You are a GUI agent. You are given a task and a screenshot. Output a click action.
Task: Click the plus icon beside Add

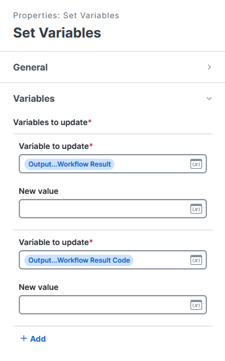coord(24,338)
